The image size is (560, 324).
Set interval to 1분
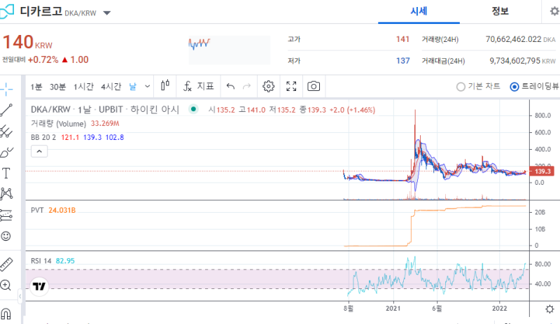36,87
